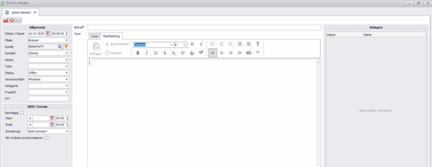Insert a numbered list
Image resolution: width=432 pixels, height=167 pixels.
(222, 44)
